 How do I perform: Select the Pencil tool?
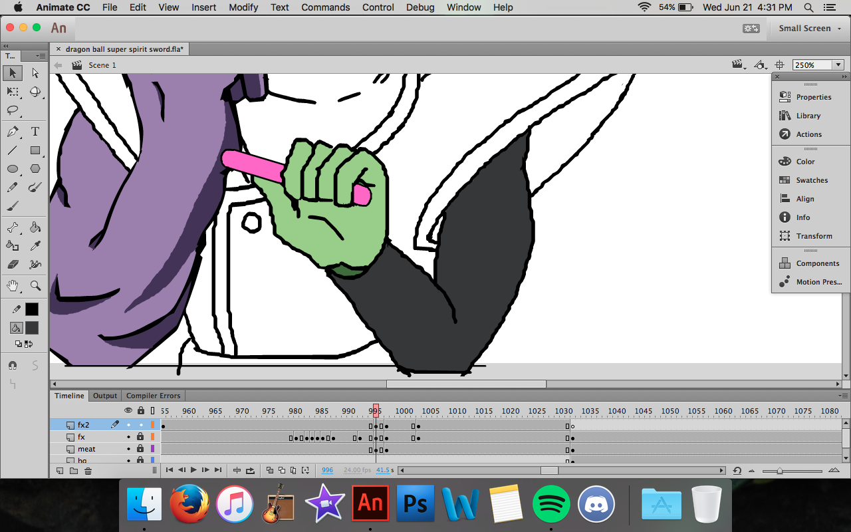coord(12,188)
